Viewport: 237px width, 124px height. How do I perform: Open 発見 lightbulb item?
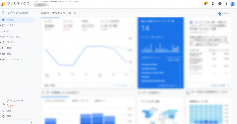tap(7, 110)
